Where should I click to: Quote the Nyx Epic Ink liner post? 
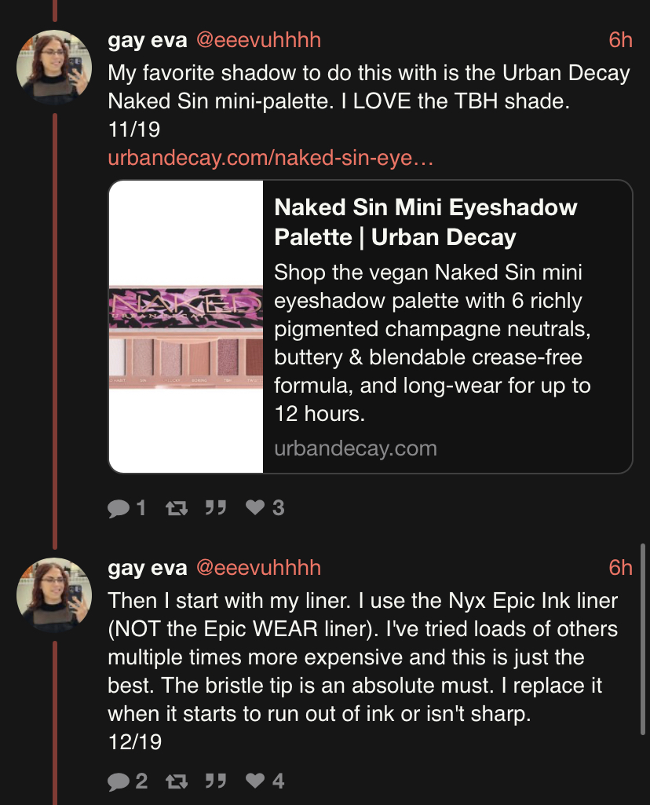click(x=215, y=781)
